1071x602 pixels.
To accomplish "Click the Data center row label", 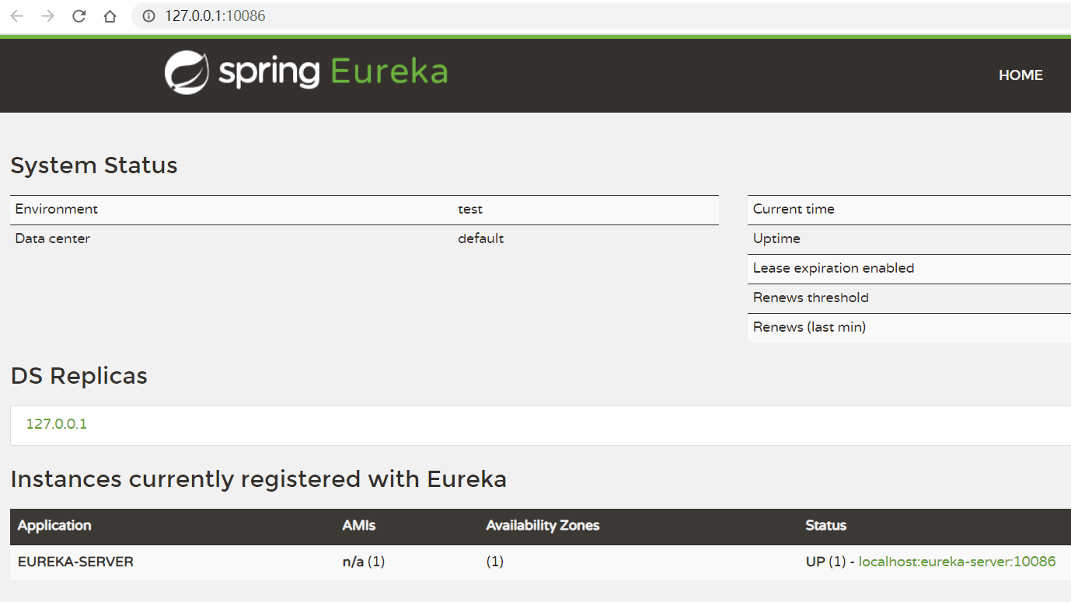I will click(53, 239).
